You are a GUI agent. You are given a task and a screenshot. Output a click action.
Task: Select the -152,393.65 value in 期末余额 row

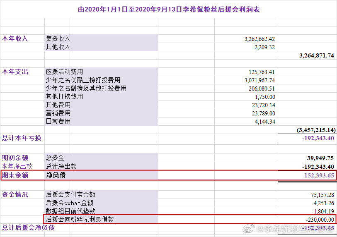(x=318, y=175)
